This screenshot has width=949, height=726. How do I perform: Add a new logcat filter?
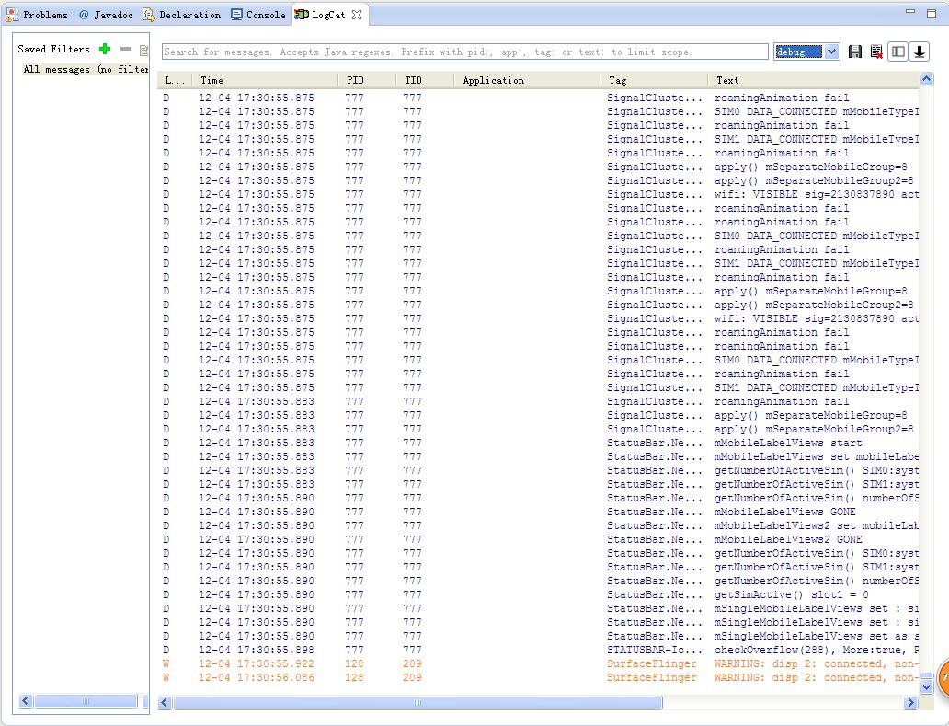pyautogui.click(x=105, y=49)
